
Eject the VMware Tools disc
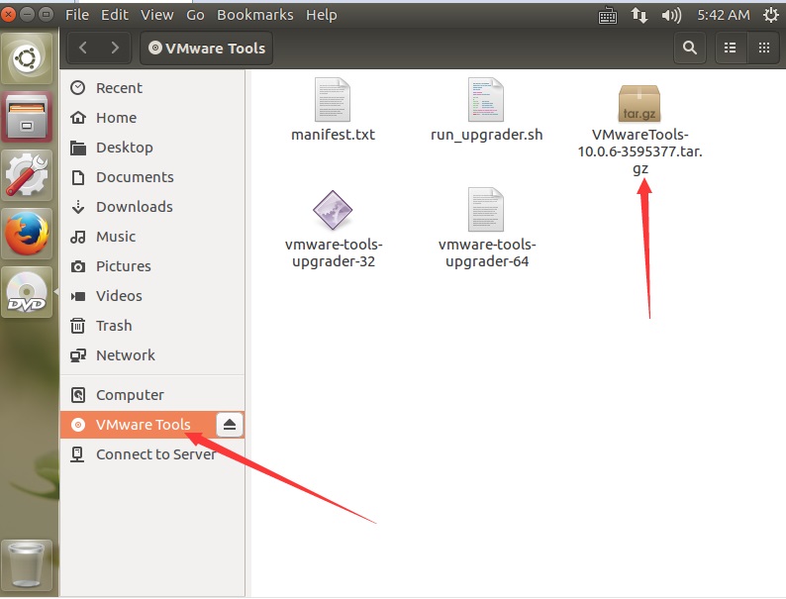(x=229, y=425)
